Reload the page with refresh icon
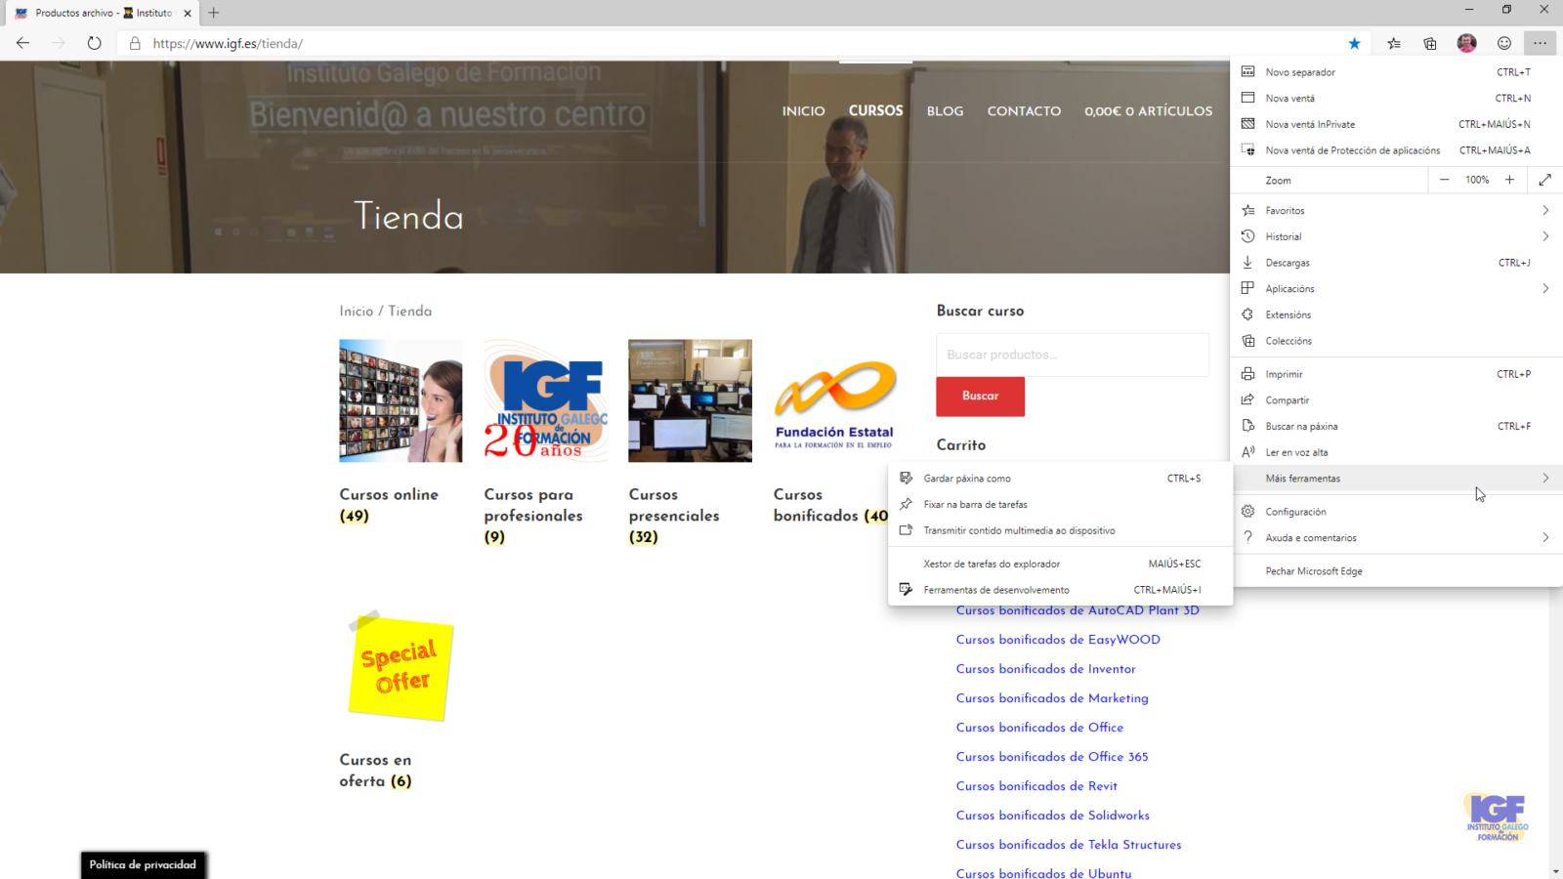This screenshot has width=1563, height=879. [94, 43]
